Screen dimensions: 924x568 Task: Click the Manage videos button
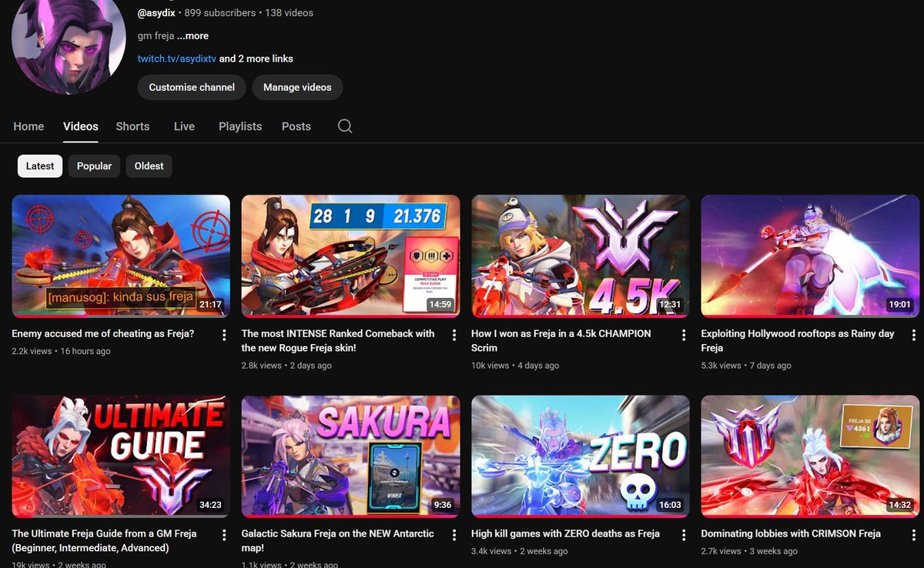pos(297,87)
